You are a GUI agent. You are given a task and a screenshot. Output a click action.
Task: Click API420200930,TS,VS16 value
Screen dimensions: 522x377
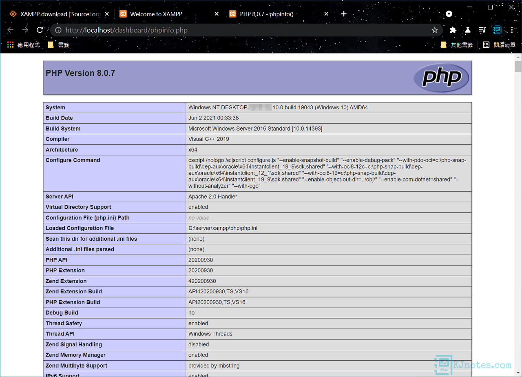pos(219,292)
